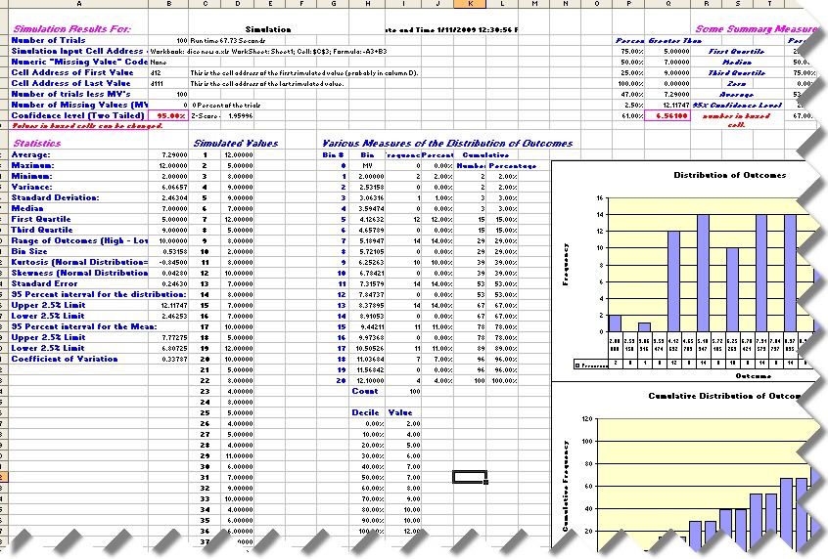The image size is (828, 559).
Task: Click the 'Decile' header cell
Action: (365, 412)
